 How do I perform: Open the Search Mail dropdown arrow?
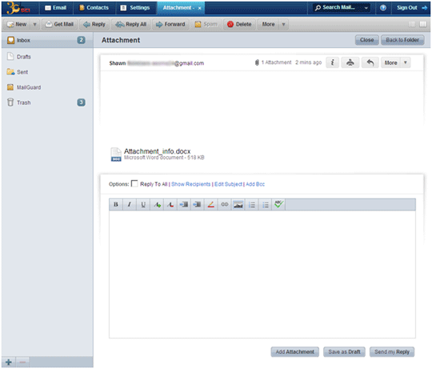pos(366,8)
